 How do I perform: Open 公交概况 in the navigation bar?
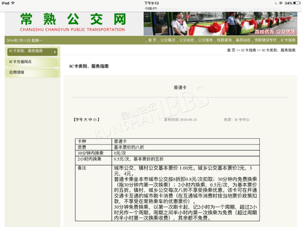pyautogui.click(x=168, y=40)
